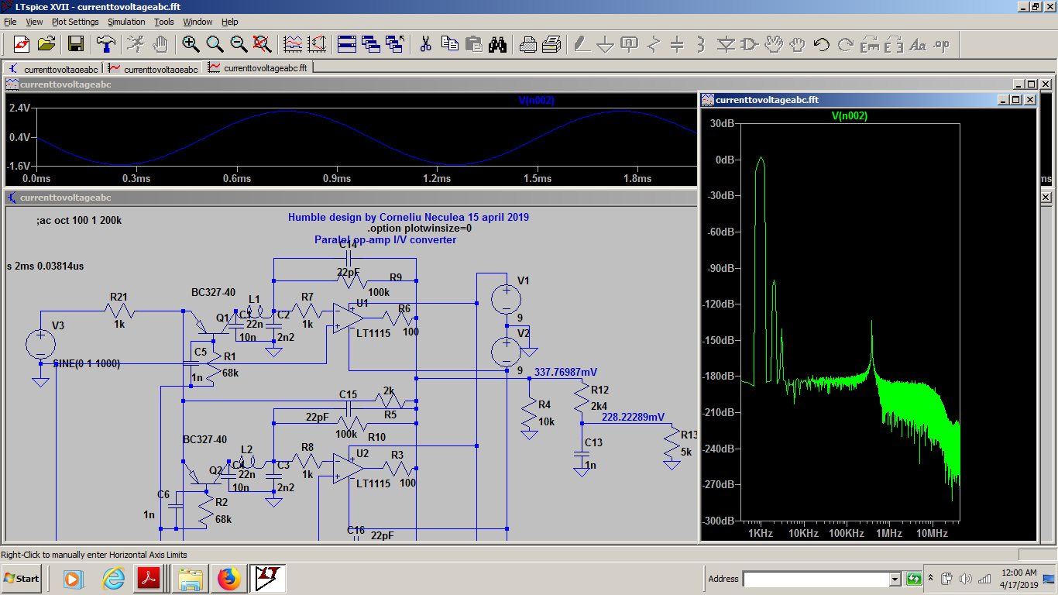
Task: Undo the last action from the toolbar
Action: tap(821, 44)
